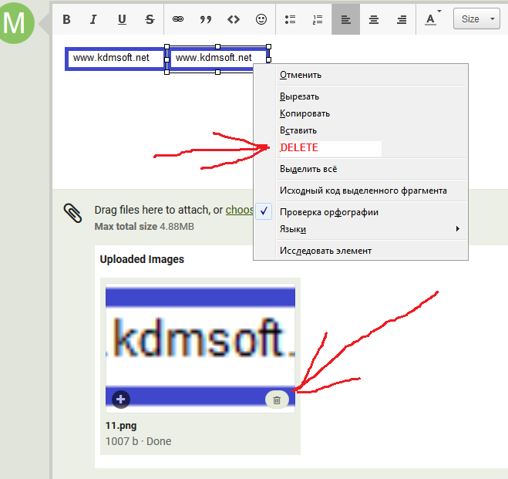Toggle bold formatting in the toolbar
The height and width of the screenshot is (479, 508).
tap(66, 19)
